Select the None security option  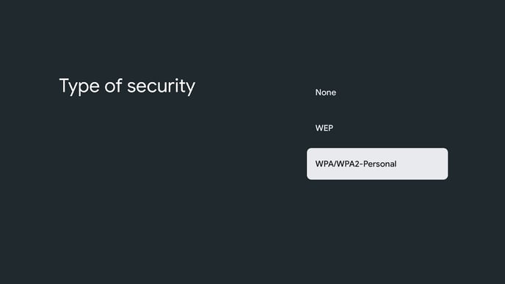pyautogui.click(x=377, y=92)
